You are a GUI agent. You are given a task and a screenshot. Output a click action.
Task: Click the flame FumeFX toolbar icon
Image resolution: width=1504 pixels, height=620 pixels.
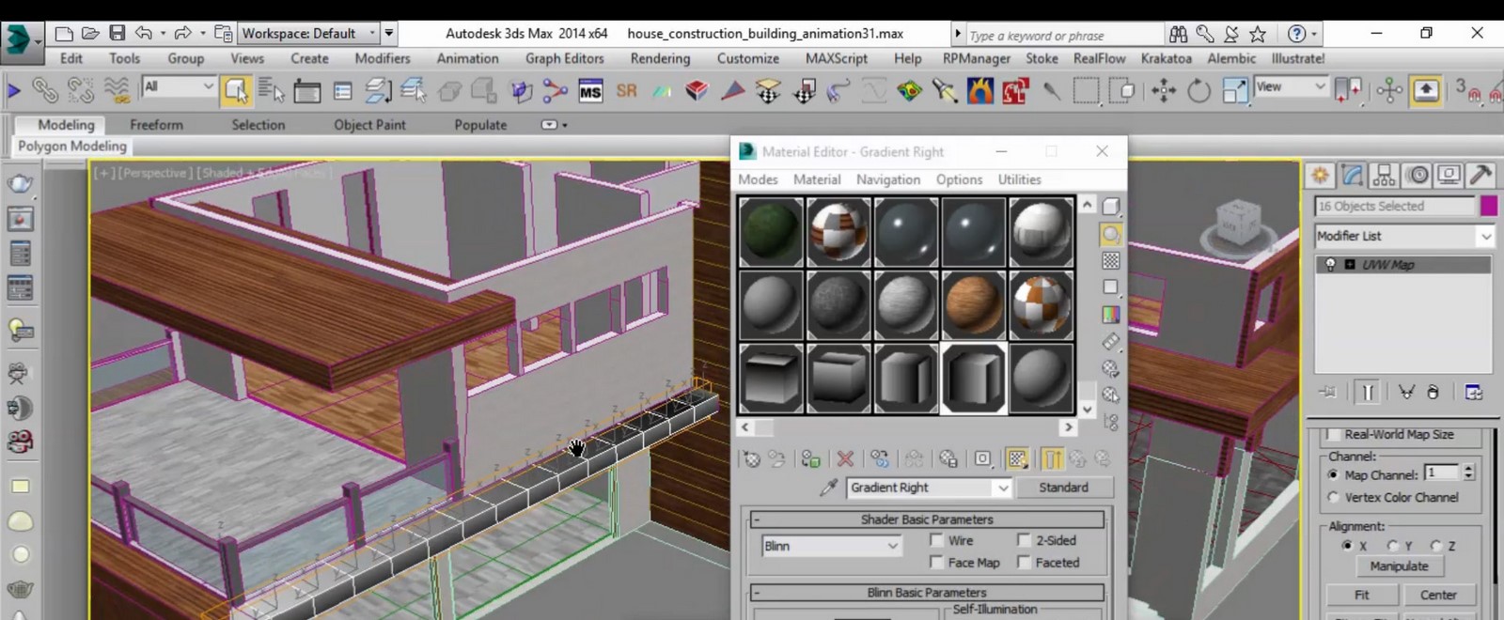980,91
